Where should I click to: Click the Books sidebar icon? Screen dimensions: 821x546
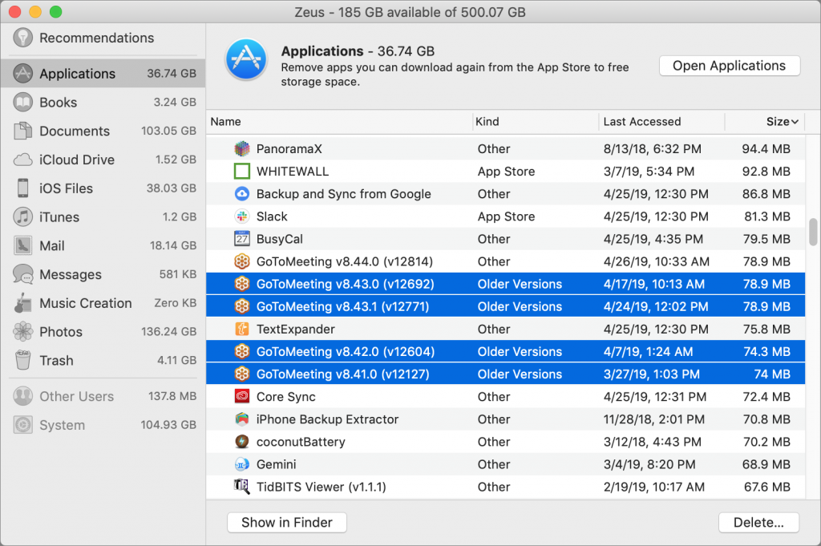pyautogui.click(x=22, y=102)
